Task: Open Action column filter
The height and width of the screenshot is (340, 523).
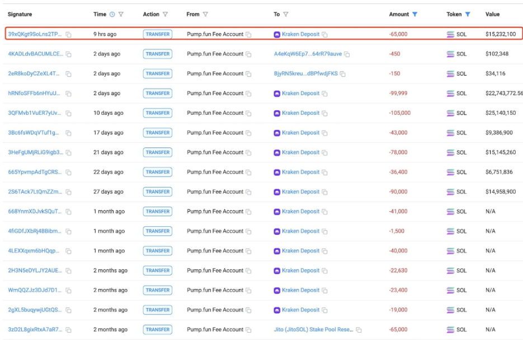Action: pyautogui.click(x=165, y=15)
